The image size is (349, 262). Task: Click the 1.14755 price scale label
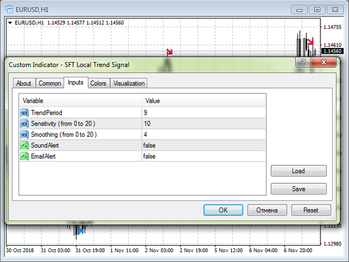pyautogui.click(x=332, y=27)
